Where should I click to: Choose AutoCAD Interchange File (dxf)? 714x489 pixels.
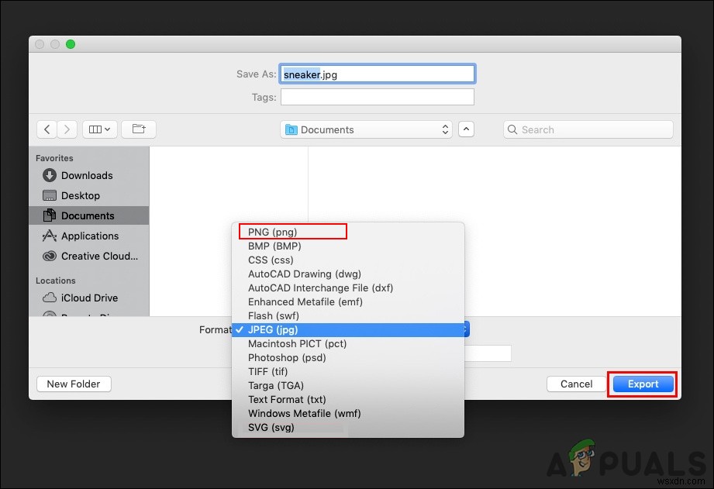pyautogui.click(x=348, y=288)
